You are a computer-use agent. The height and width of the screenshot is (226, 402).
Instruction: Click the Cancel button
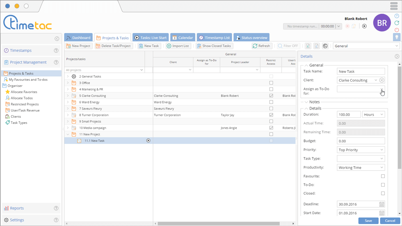(390, 221)
